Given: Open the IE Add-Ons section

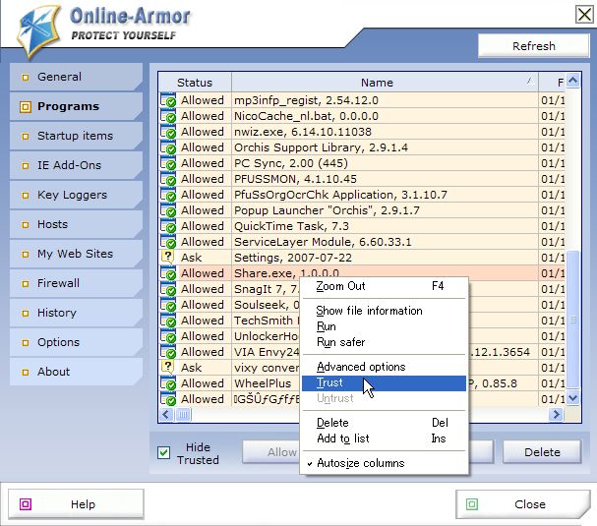Looking at the screenshot, I should click(x=76, y=165).
